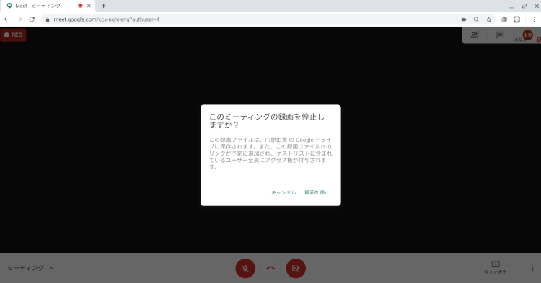The image size is (541, 283).
Task: Open the zoom magnifier icon in address bar
Action: 476,19
